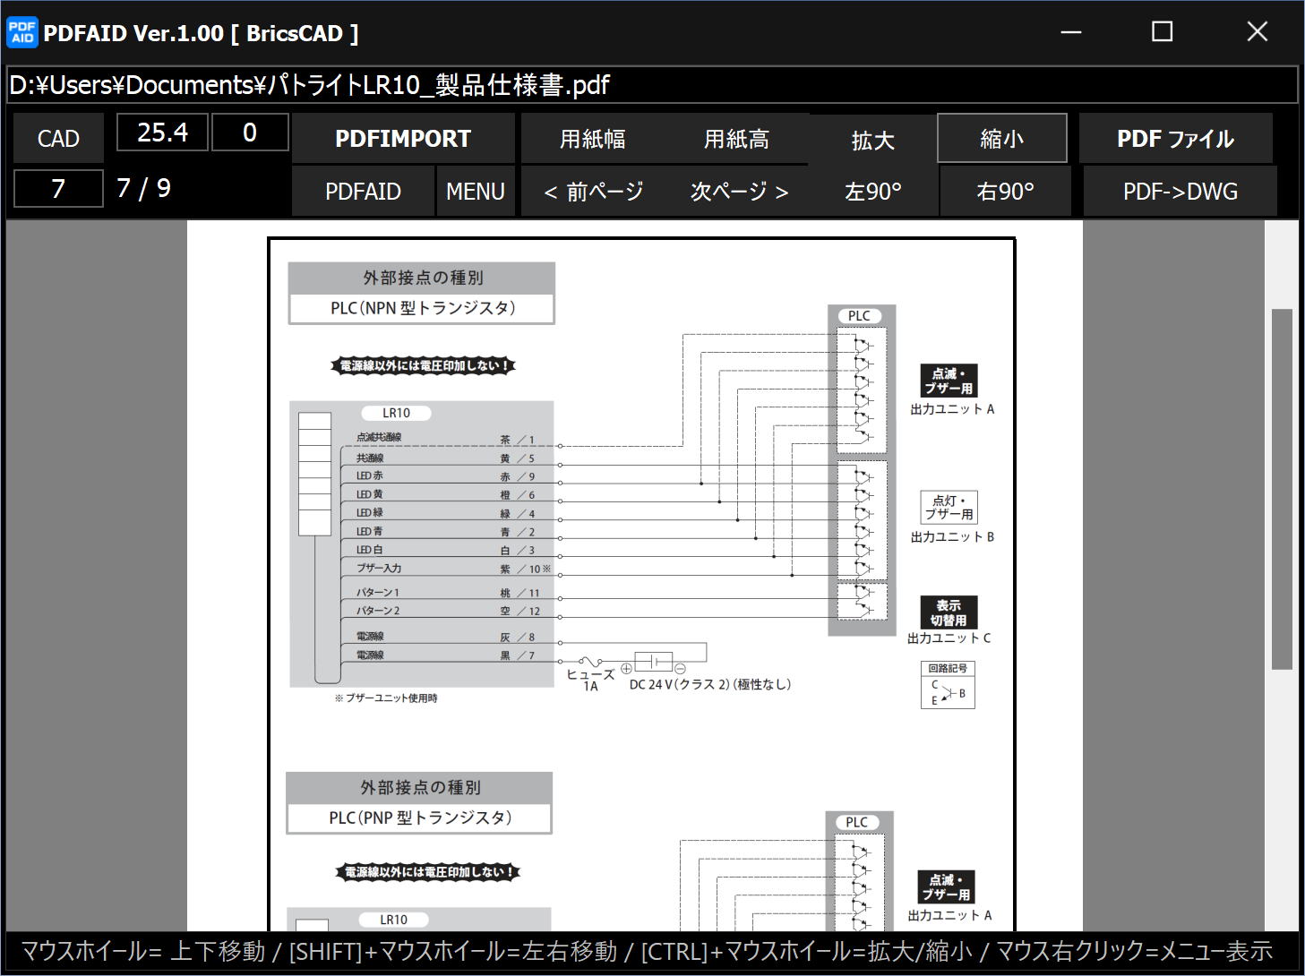Image resolution: width=1305 pixels, height=976 pixels.
Task: Click the PDFAID app icon in title bar
Action: tap(22, 33)
